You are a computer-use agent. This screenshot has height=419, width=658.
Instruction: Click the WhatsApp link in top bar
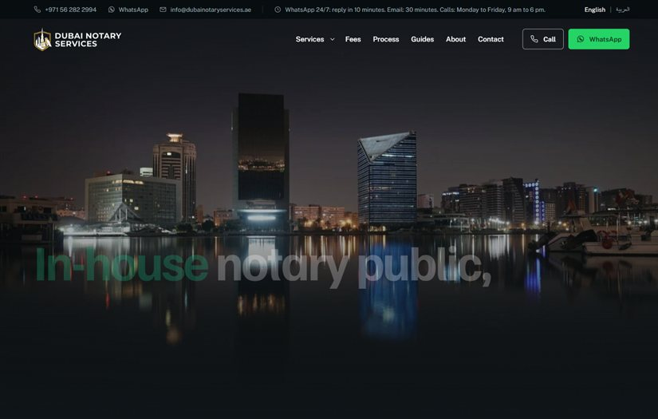pos(133,10)
